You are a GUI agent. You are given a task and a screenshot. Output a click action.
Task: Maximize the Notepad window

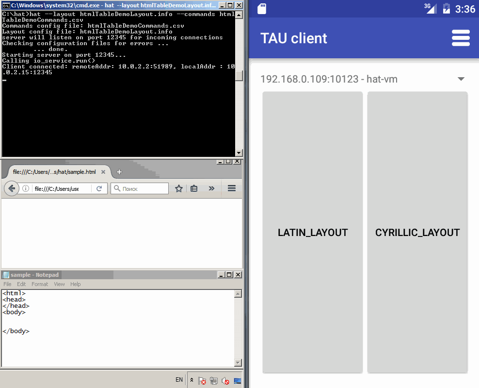[x=229, y=275]
